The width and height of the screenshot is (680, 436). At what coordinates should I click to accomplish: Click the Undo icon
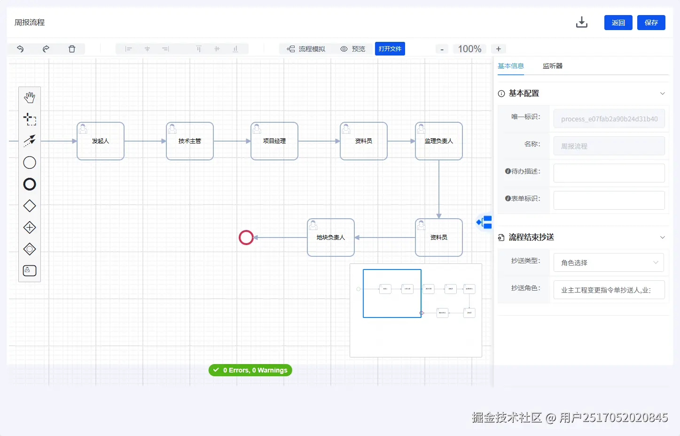(20, 48)
